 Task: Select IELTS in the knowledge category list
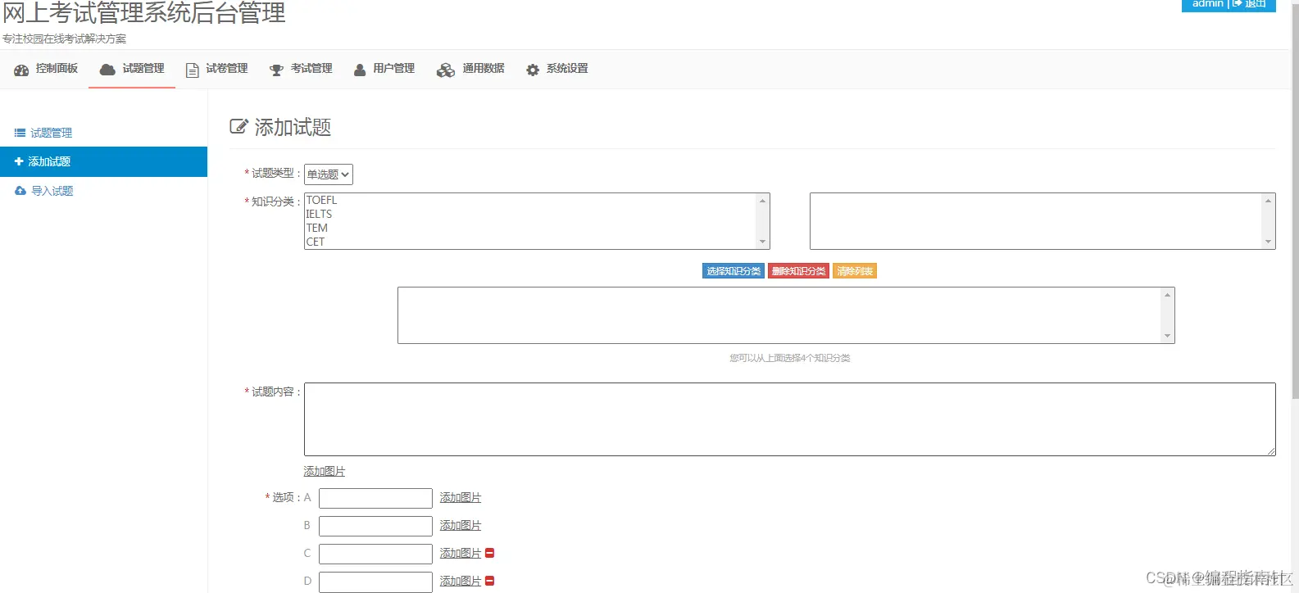(x=319, y=214)
